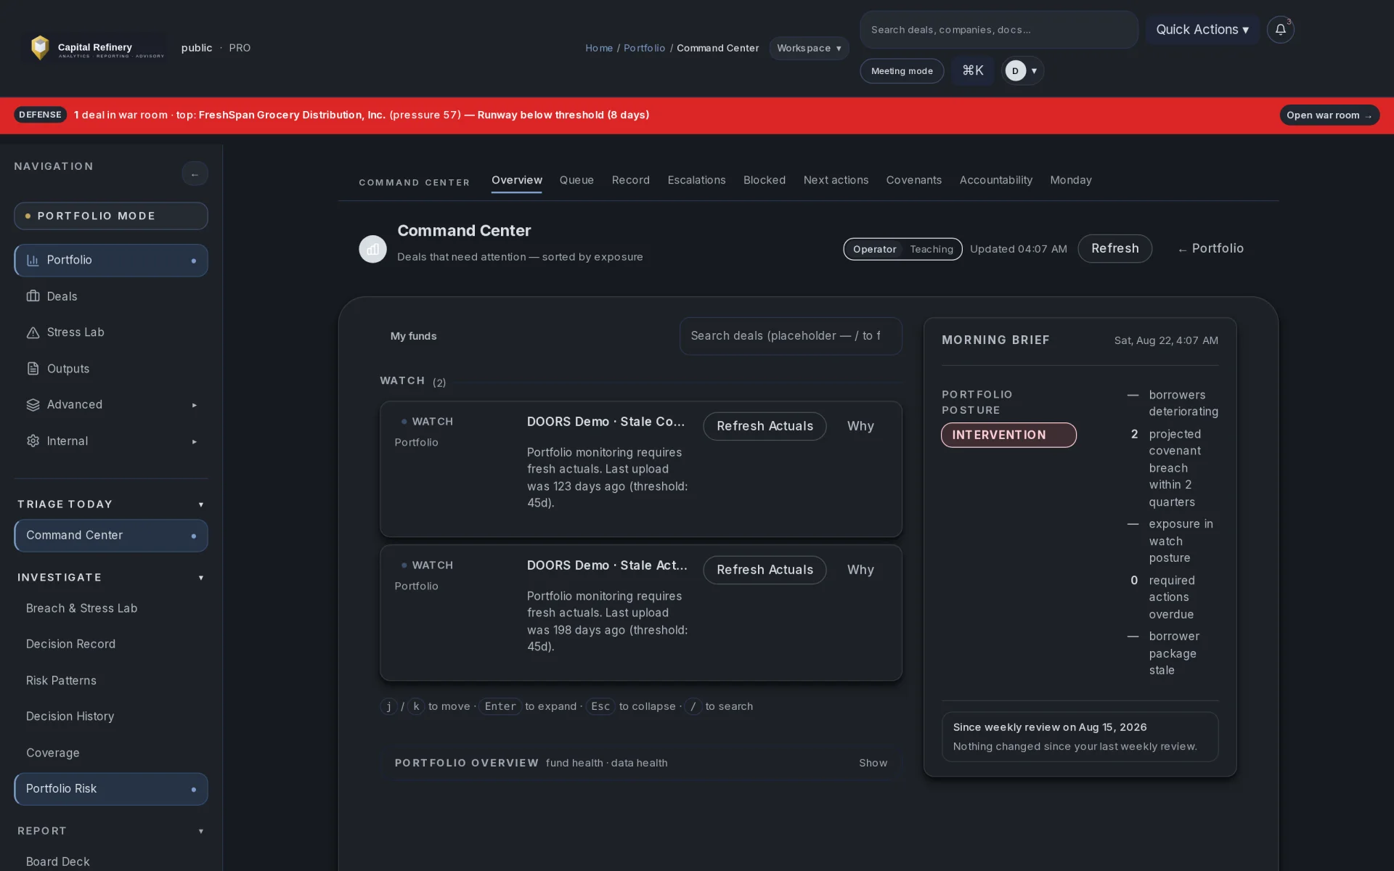Click the Command Center header chart icon
Image resolution: width=1394 pixels, height=871 pixels.
(372, 249)
